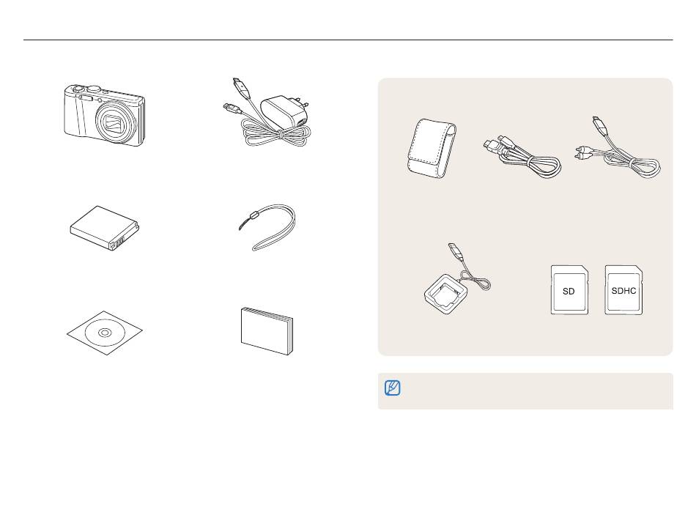Click the A/V cable with RCA plugs

coord(618,147)
